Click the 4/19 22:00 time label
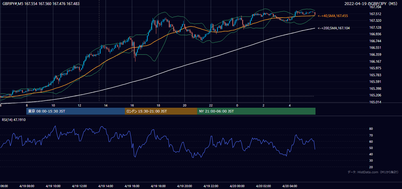The height and width of the screenshot is (189, 402). [211, 186]
